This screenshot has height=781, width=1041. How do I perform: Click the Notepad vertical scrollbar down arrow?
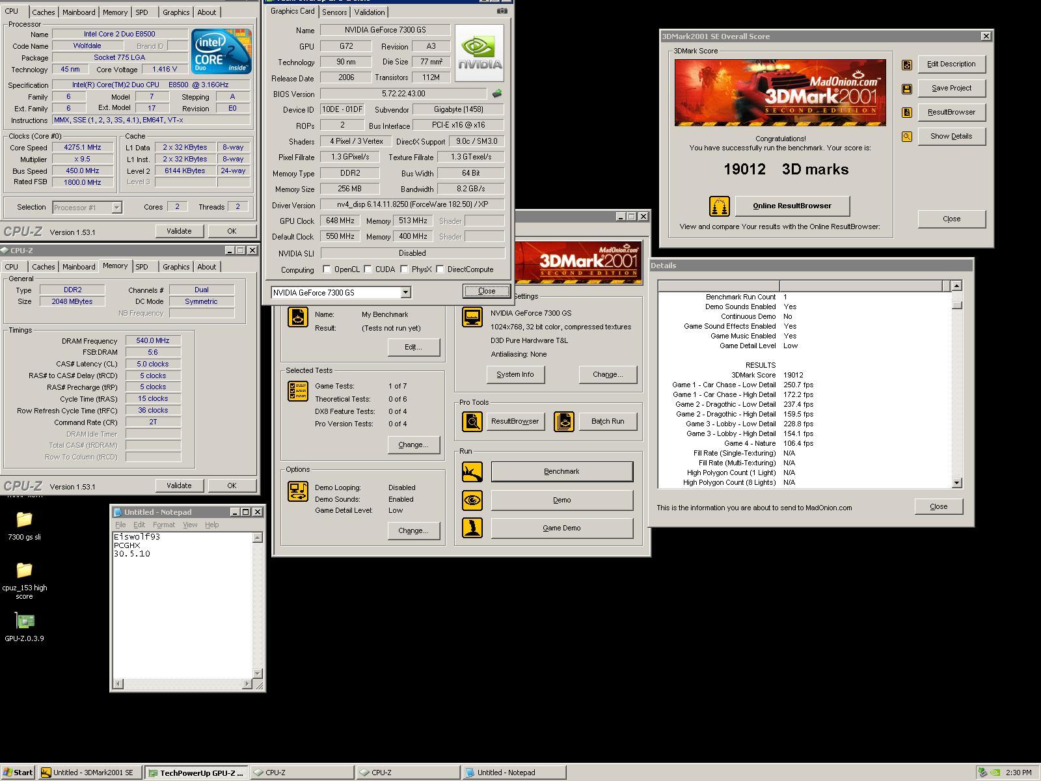click(x=258, y=674)
